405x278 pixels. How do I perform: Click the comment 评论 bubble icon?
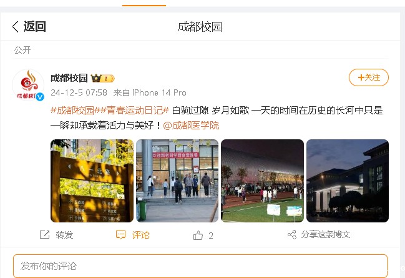point(120,235)
